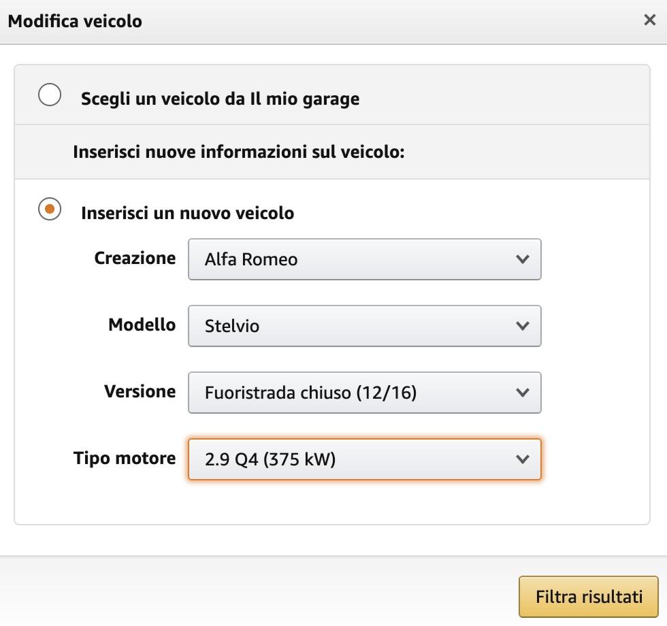Click the chevron icon on the Creazione selector
Viewport: 667px width, 626px height.
522,259
